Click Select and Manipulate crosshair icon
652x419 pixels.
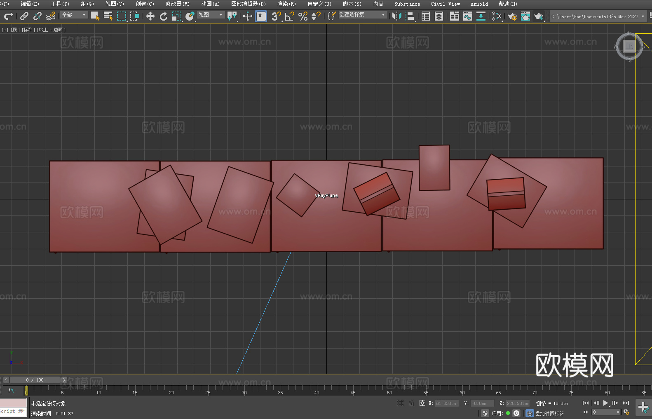click(247, 16)
